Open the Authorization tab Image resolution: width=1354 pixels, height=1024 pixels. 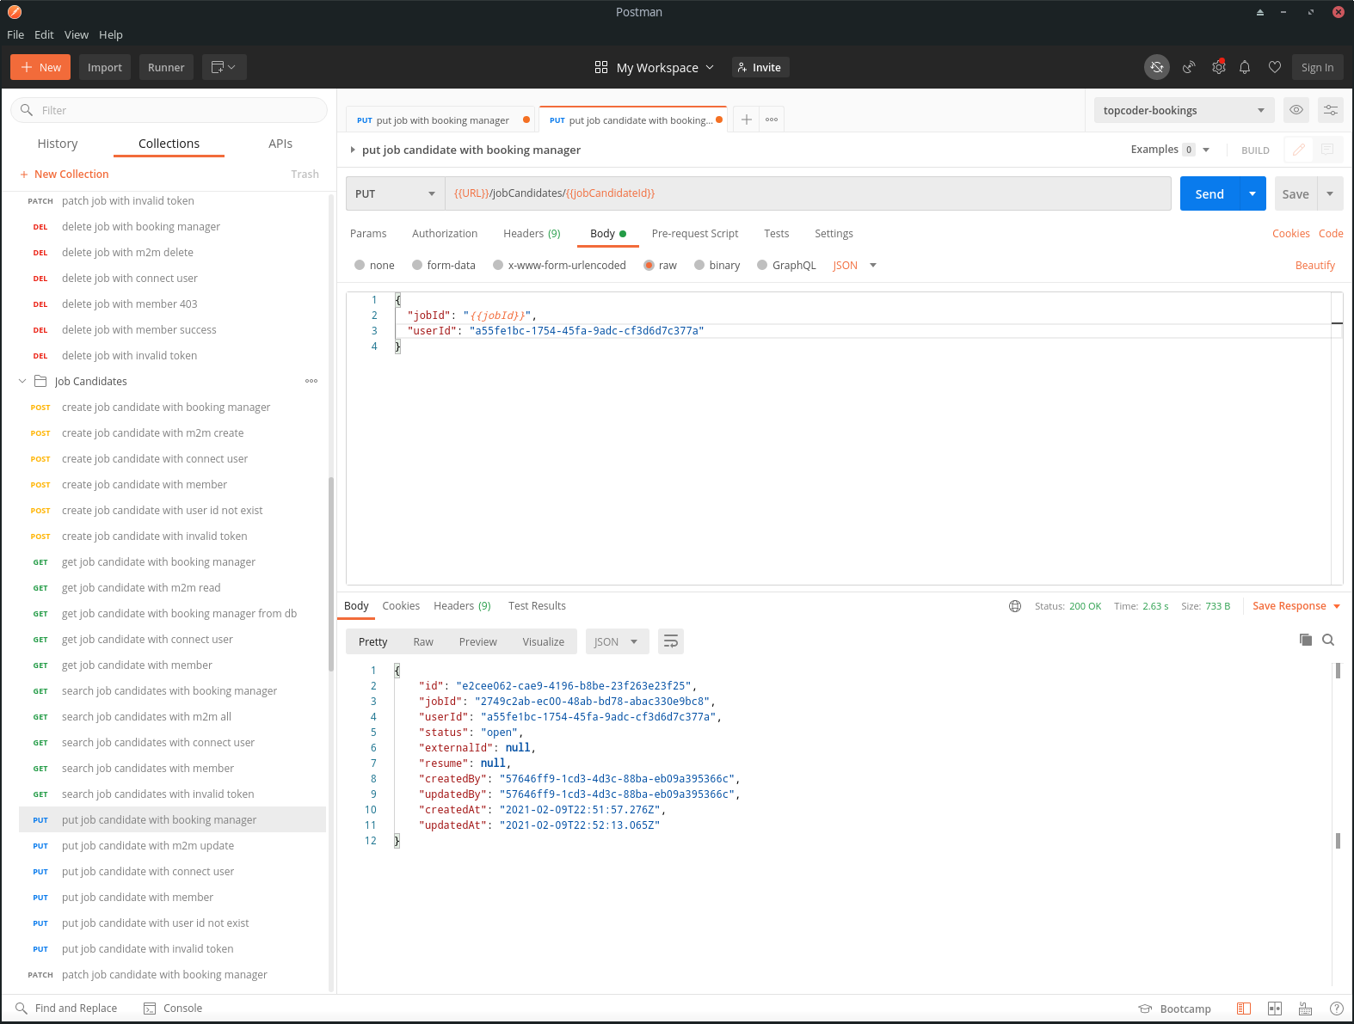445,234
